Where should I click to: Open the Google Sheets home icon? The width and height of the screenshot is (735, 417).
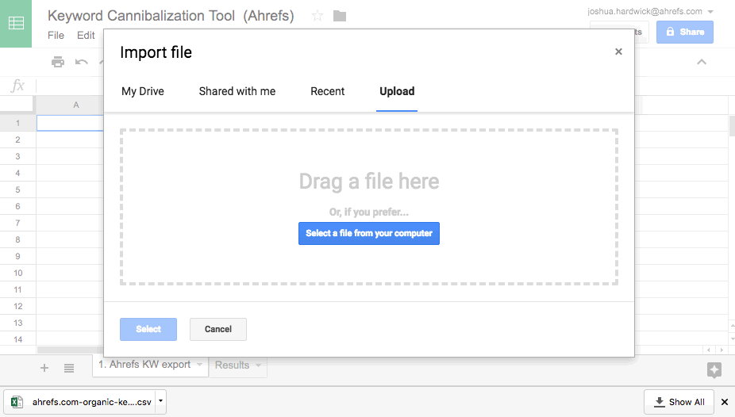(16, 24)
